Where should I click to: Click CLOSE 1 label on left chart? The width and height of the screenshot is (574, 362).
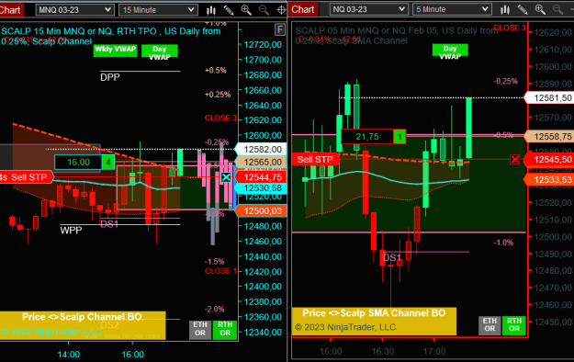pyautogui.click(x=220, y=271)
